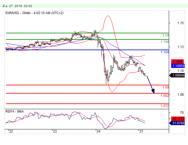188x145 pixels.
Task: Click the red 1.1089 price tag
Action: [178, 61]
